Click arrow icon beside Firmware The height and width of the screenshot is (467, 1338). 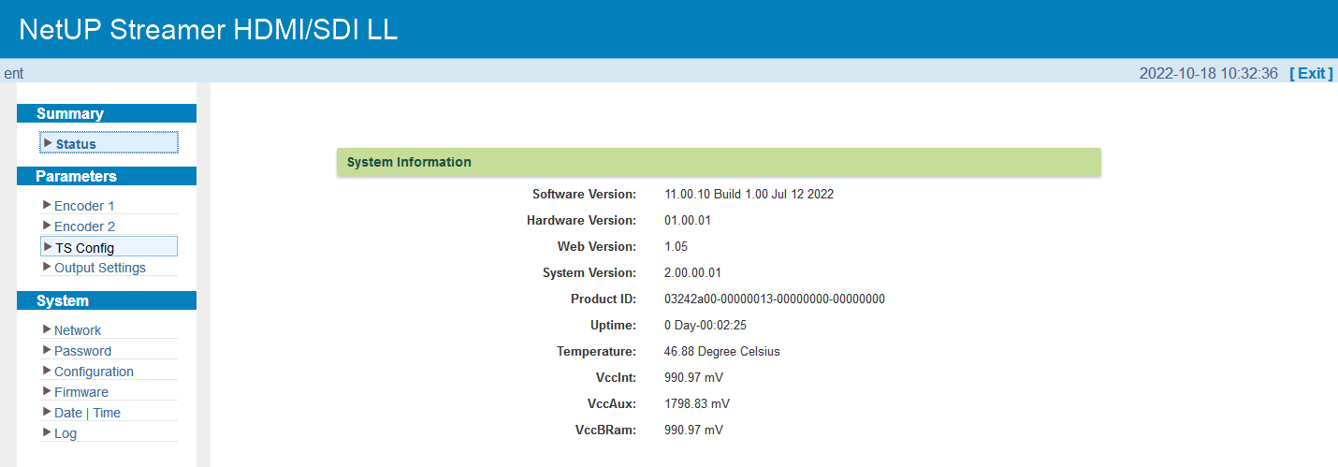pyautogui.click(x=47, y=391)
